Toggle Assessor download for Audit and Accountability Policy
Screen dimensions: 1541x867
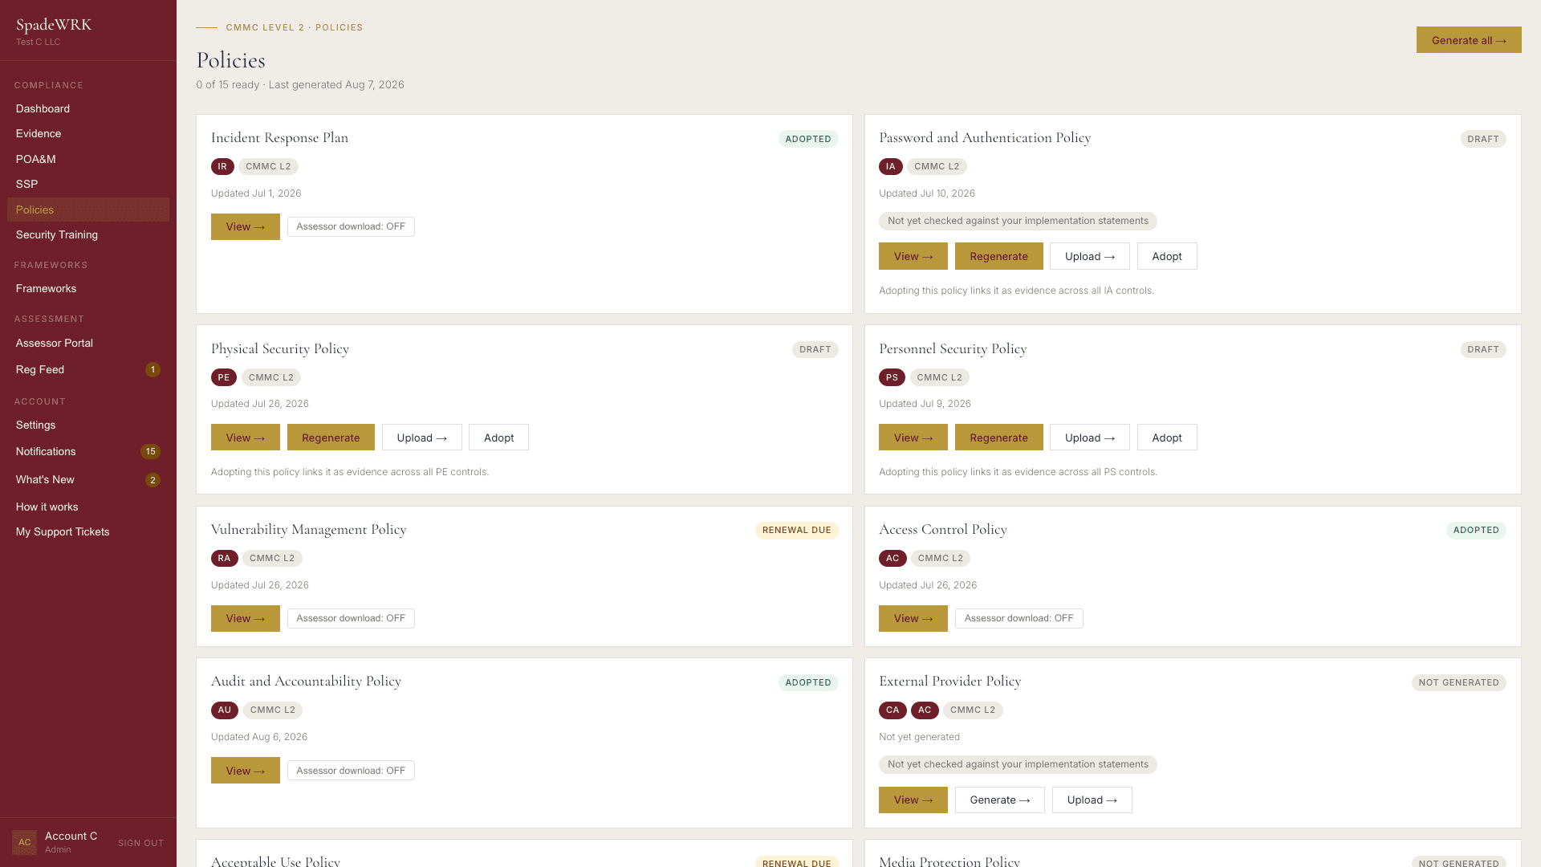click(351, 771)
